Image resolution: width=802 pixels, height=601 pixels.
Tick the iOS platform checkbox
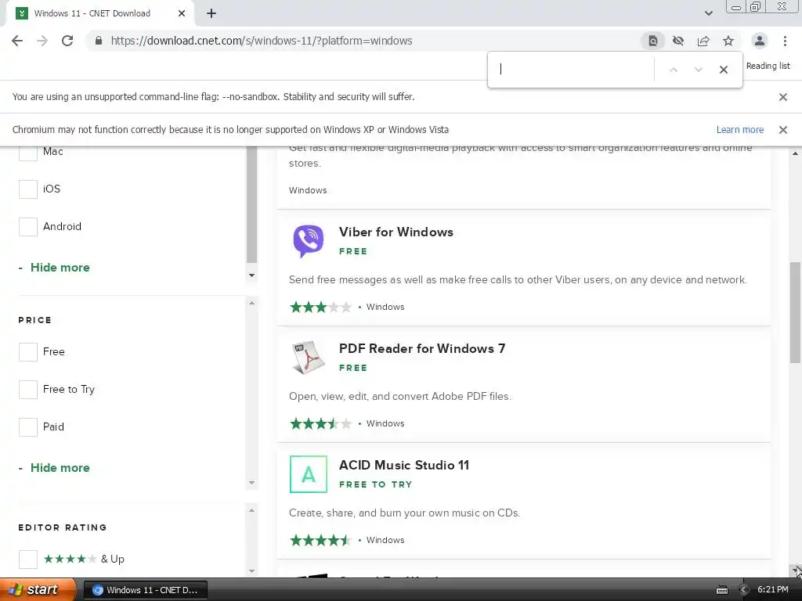click(x=28, y=189)
